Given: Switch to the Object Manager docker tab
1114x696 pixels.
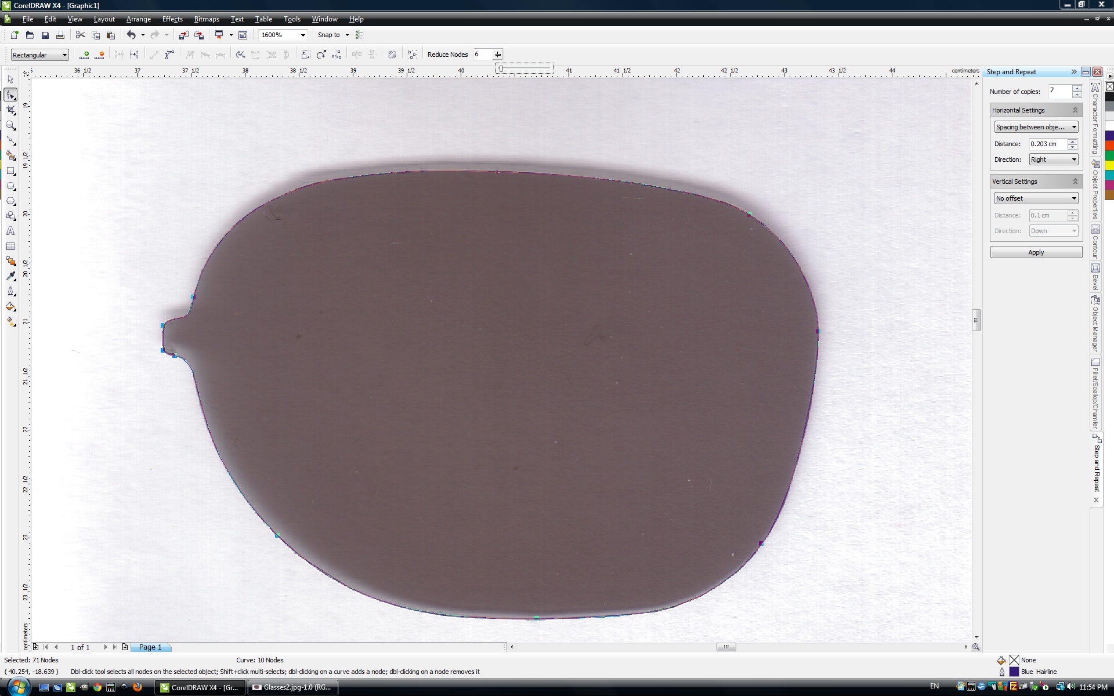Looking at the screenshot, I should [x=1095, y=324].
